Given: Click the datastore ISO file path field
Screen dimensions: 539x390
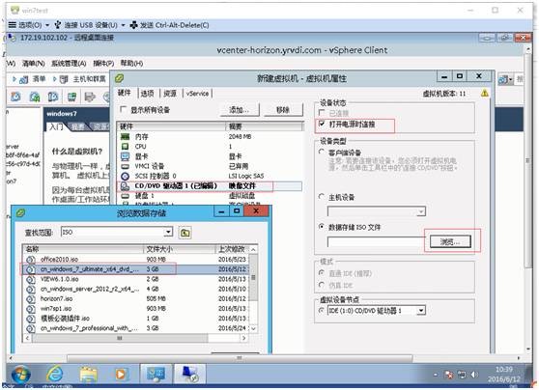Looking at the screenshot, I should (377, 242).
